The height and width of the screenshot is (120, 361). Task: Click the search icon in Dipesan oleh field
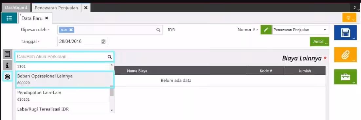pyautogui.click(x=158, y=30)
